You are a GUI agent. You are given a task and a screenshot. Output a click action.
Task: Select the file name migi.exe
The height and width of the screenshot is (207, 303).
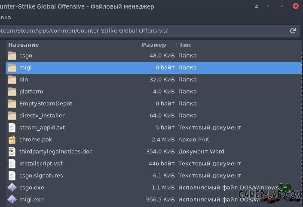tap(31, 200)
